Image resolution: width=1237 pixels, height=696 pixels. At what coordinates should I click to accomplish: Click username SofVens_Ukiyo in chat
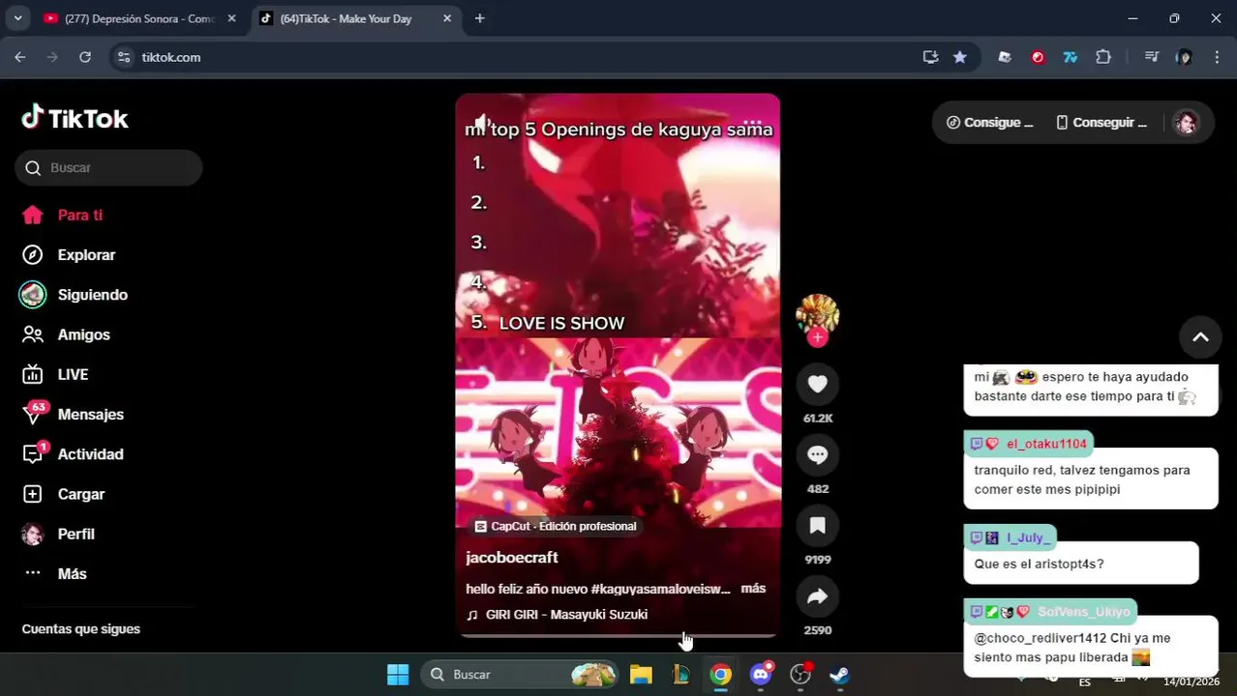coord(1083,612)
